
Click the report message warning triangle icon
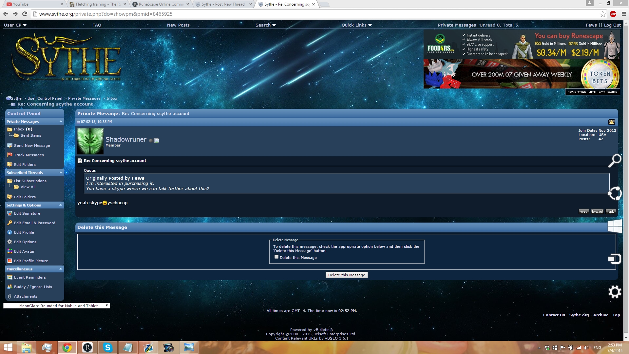tap(611, 122)
